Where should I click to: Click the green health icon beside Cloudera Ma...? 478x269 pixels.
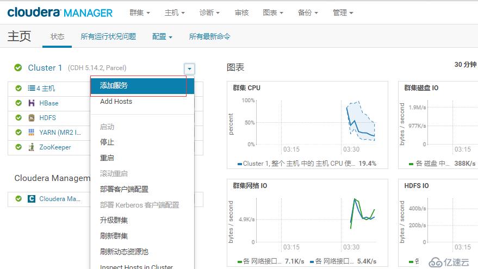pos(18,199)
